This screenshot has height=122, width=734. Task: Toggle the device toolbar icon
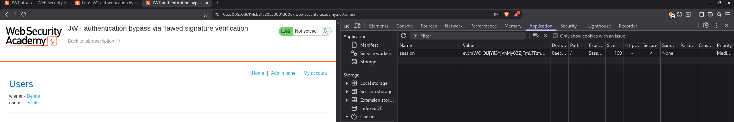tap(357, 26)
